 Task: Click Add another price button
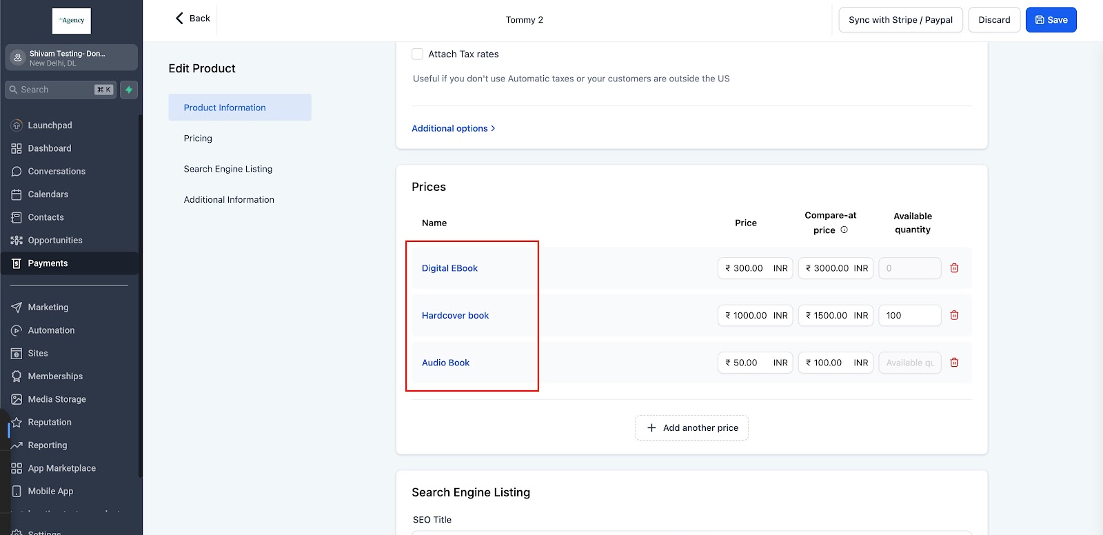(691, 428)
